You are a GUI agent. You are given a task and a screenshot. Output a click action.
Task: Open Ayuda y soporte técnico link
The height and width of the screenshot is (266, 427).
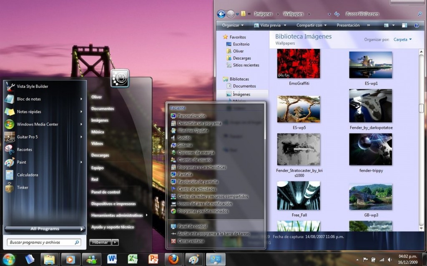pos(113,227)
